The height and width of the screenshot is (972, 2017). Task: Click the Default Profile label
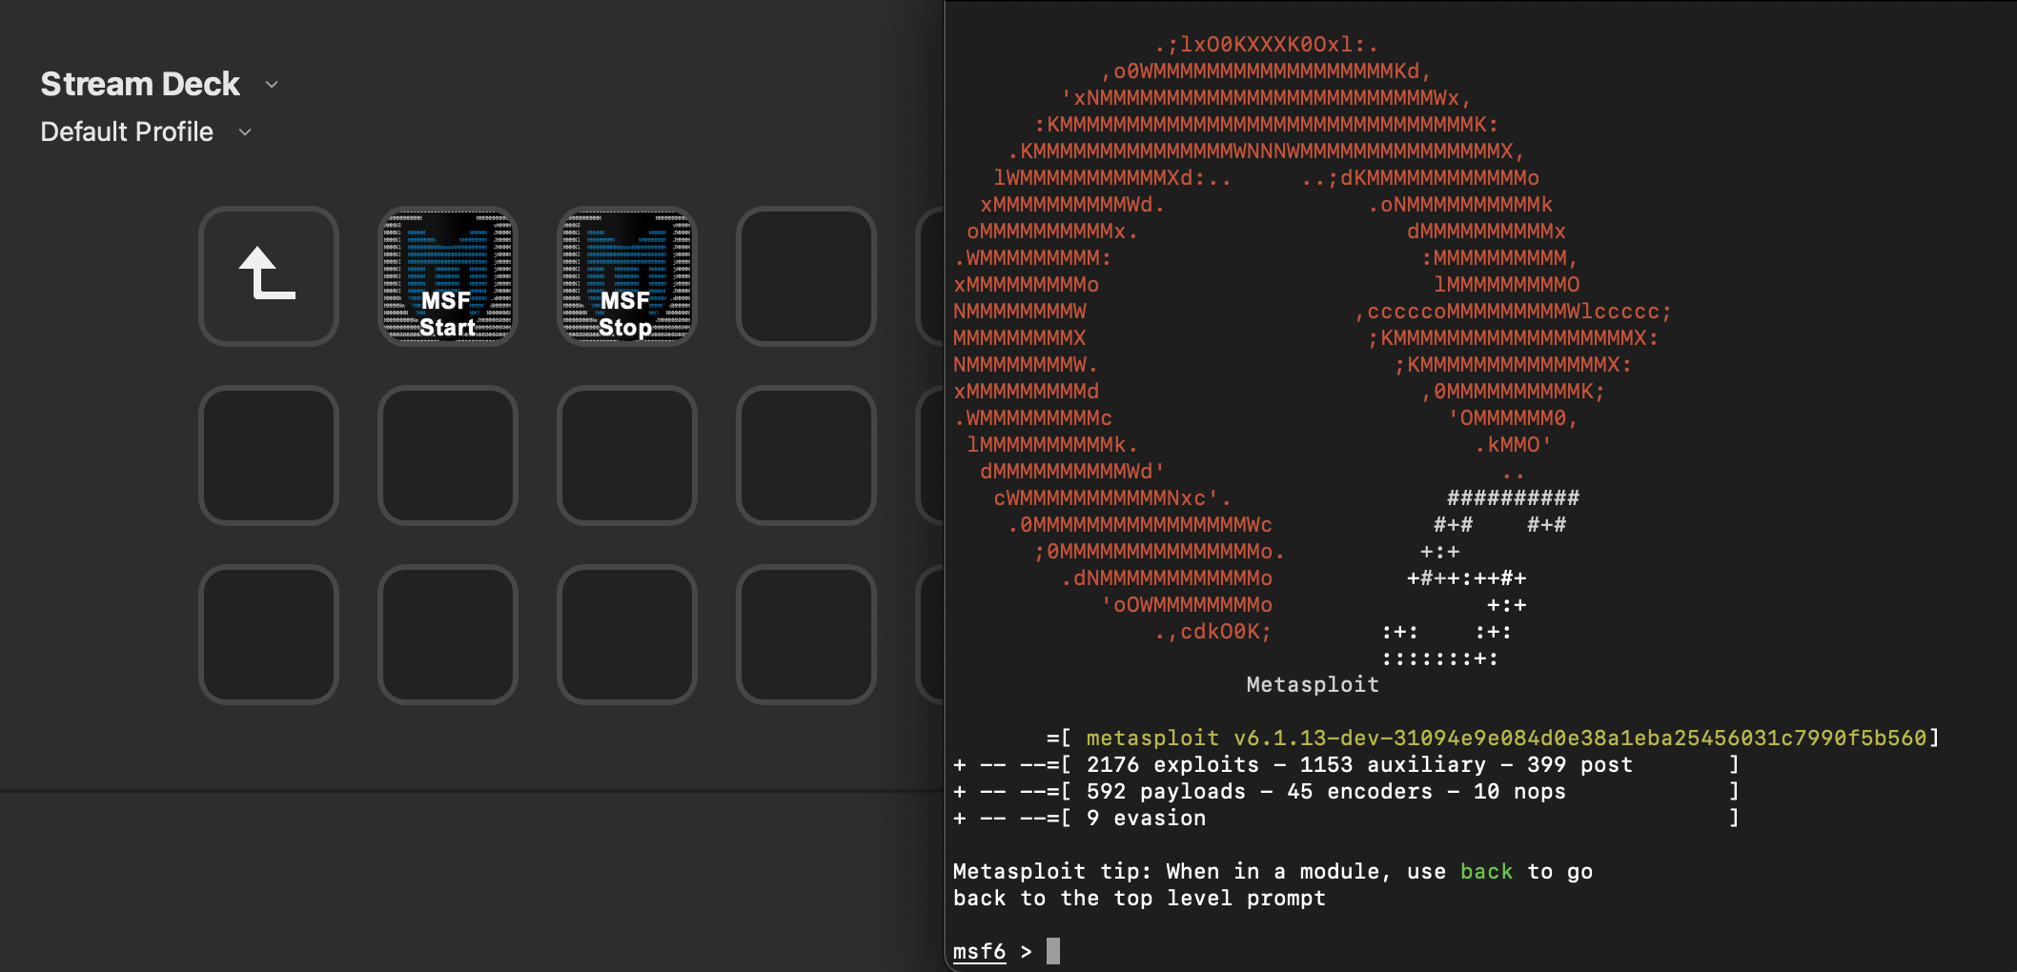click(x=127, y=132)
